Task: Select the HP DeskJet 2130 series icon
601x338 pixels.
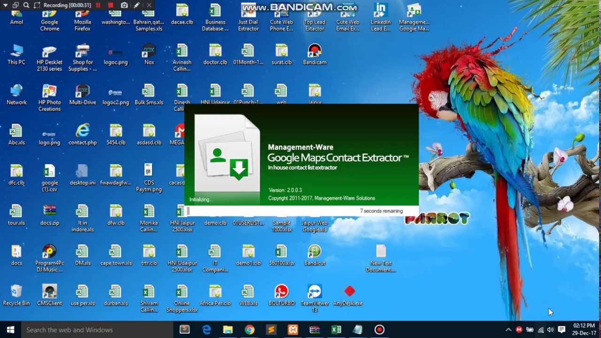Action: pos(49,58)
